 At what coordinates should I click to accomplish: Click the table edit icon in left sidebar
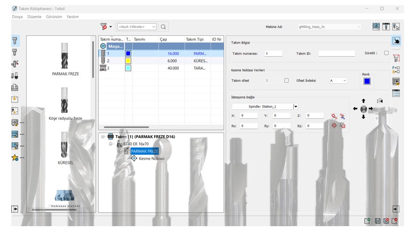15,134
